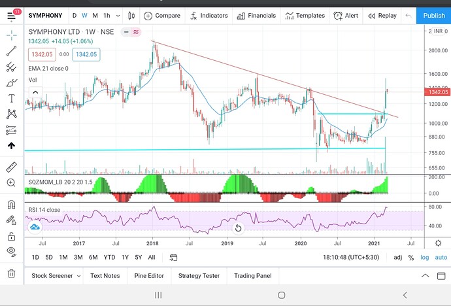Select the crosshair cursor tool

tap(11, 35)
